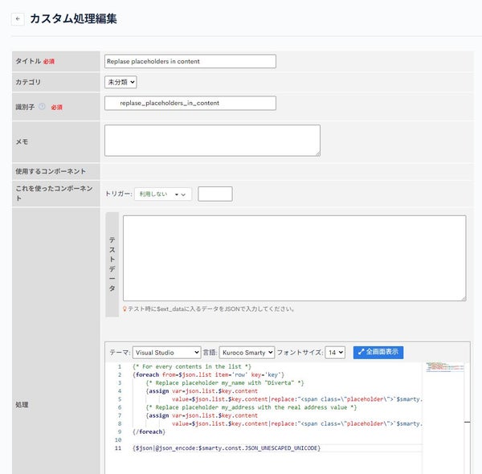Open the テーマ dropdown Visual Studio
The width and height of the screenshot is (482, 474).
(166, 352)
